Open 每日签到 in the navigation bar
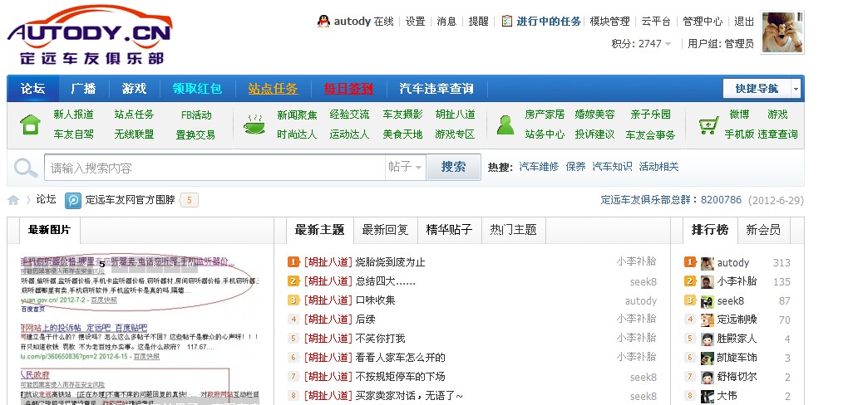 348,89
